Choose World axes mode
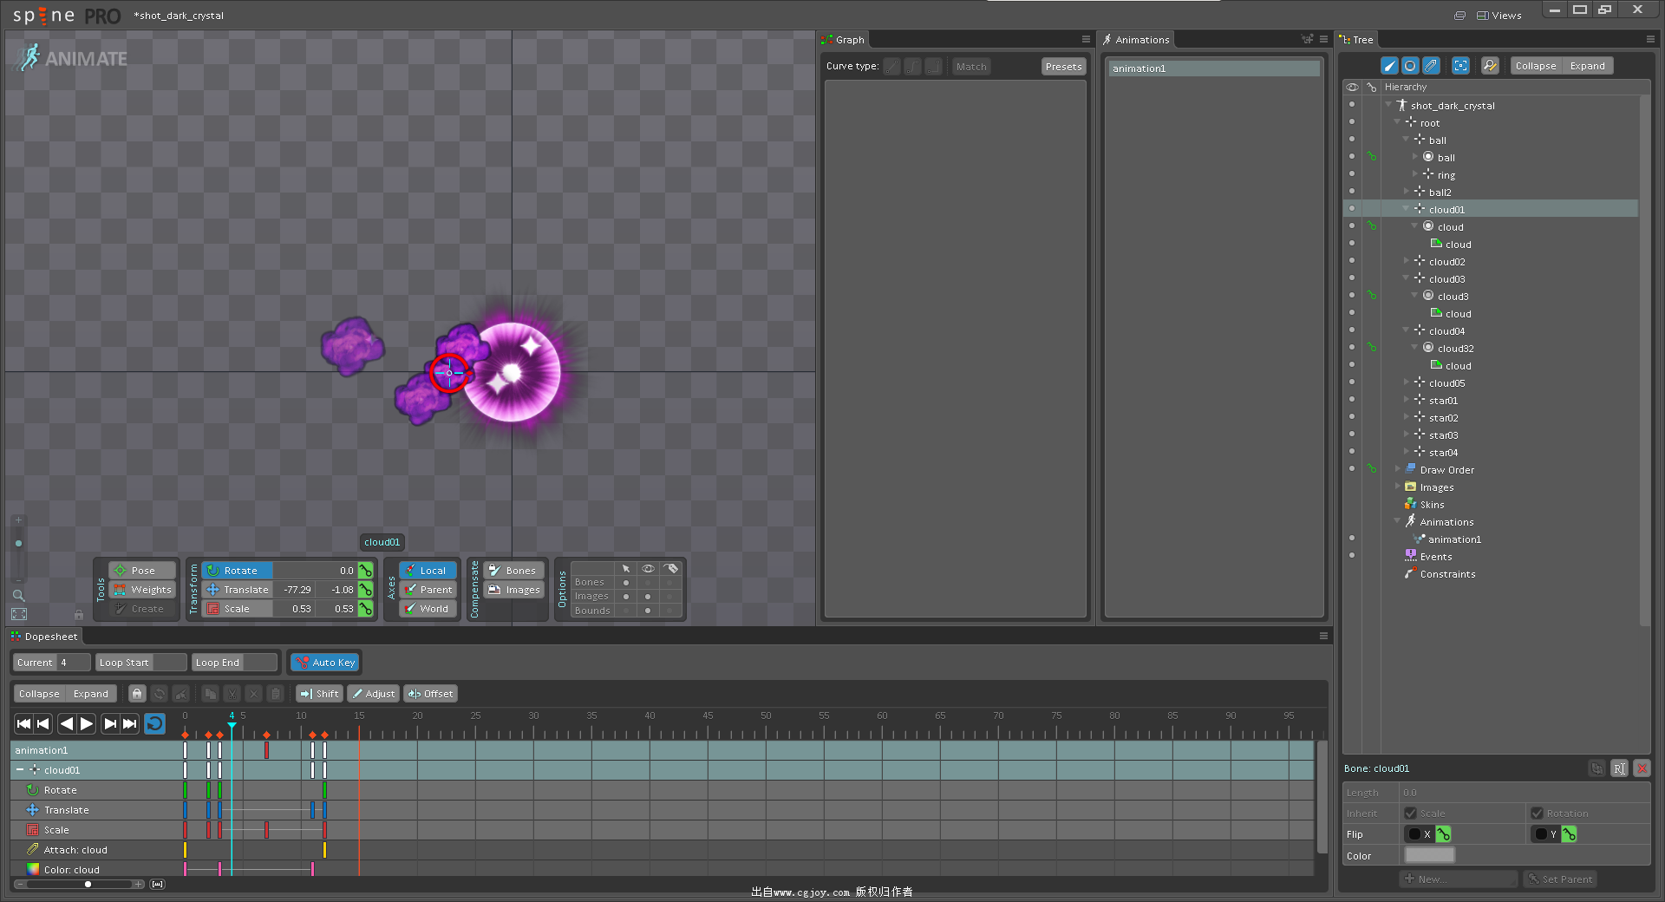This screenshot has width=1665, height=902. pyautogui.click(x=428, y=609)
